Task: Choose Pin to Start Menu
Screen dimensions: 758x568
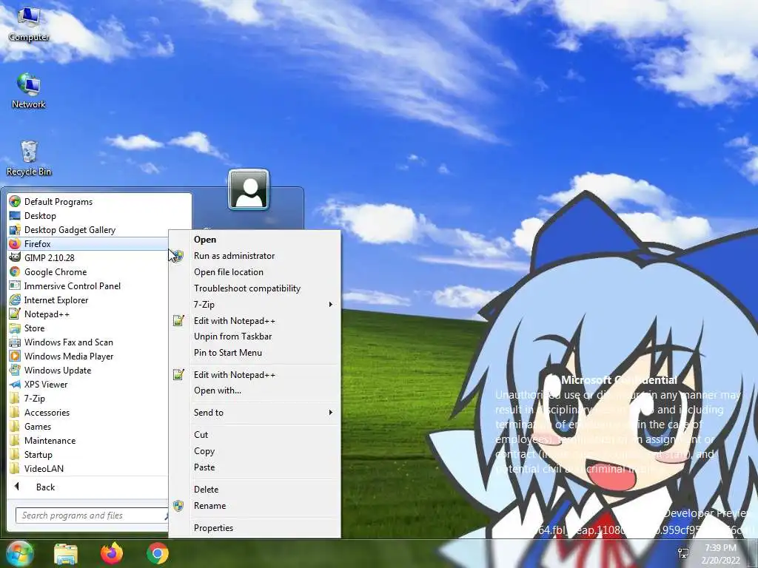Action: 255,353
